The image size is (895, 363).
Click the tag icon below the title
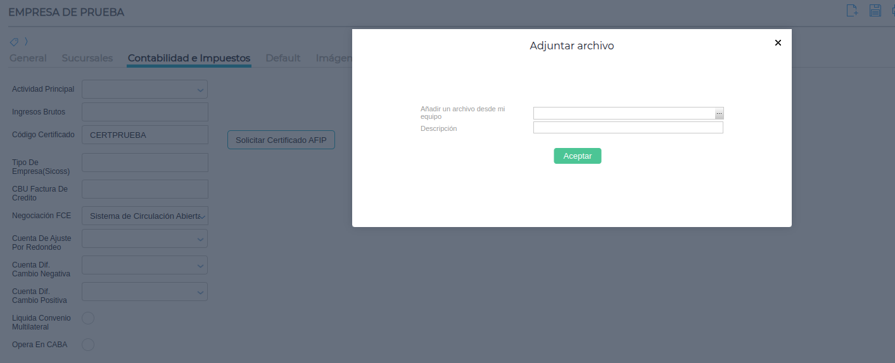[x=14, y=42]
